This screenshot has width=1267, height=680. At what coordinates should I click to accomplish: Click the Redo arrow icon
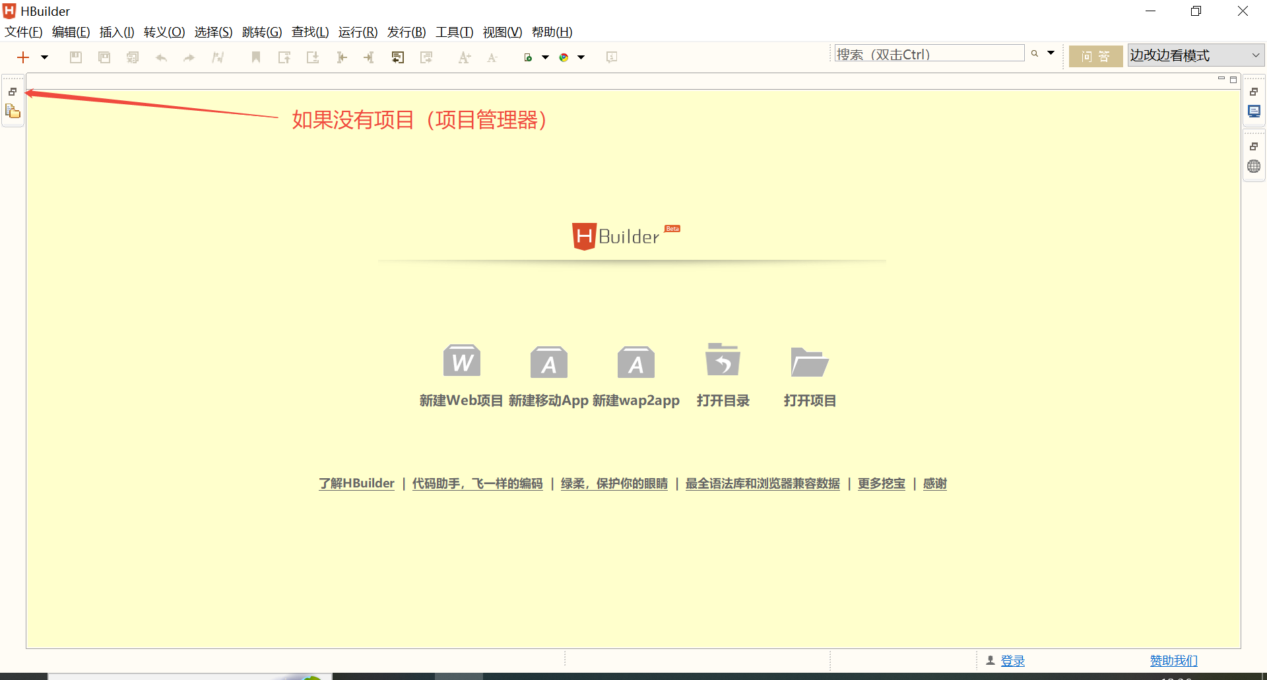pos(189,57)
